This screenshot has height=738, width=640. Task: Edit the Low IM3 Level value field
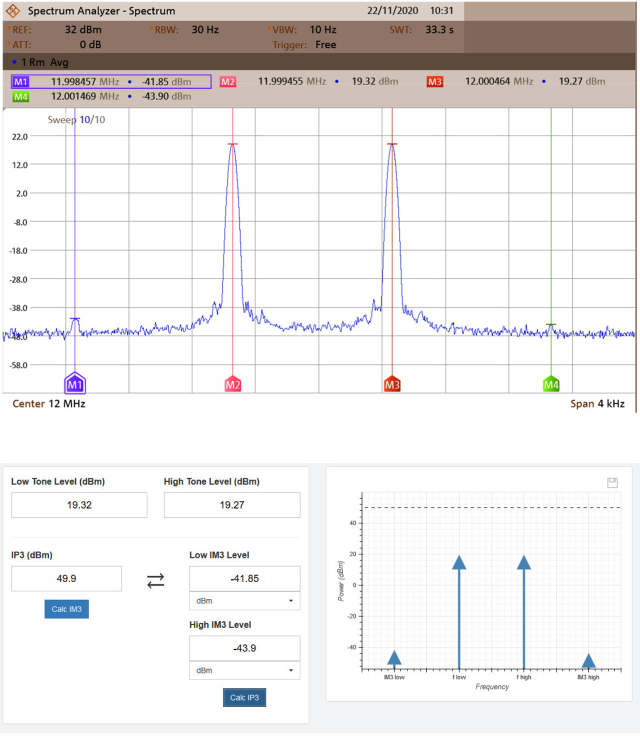coord(244,578)
